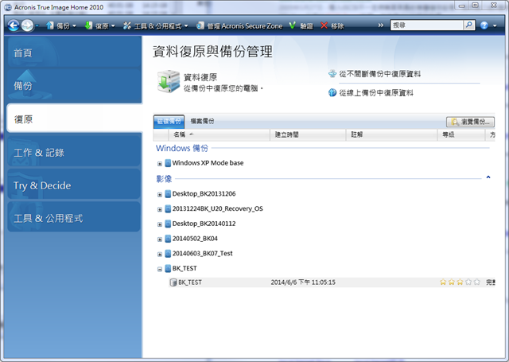Screen dimensions: 509x362
Task: Select 備份 in the sidebar
Action: pyautogui.click(x=74, y=85)
